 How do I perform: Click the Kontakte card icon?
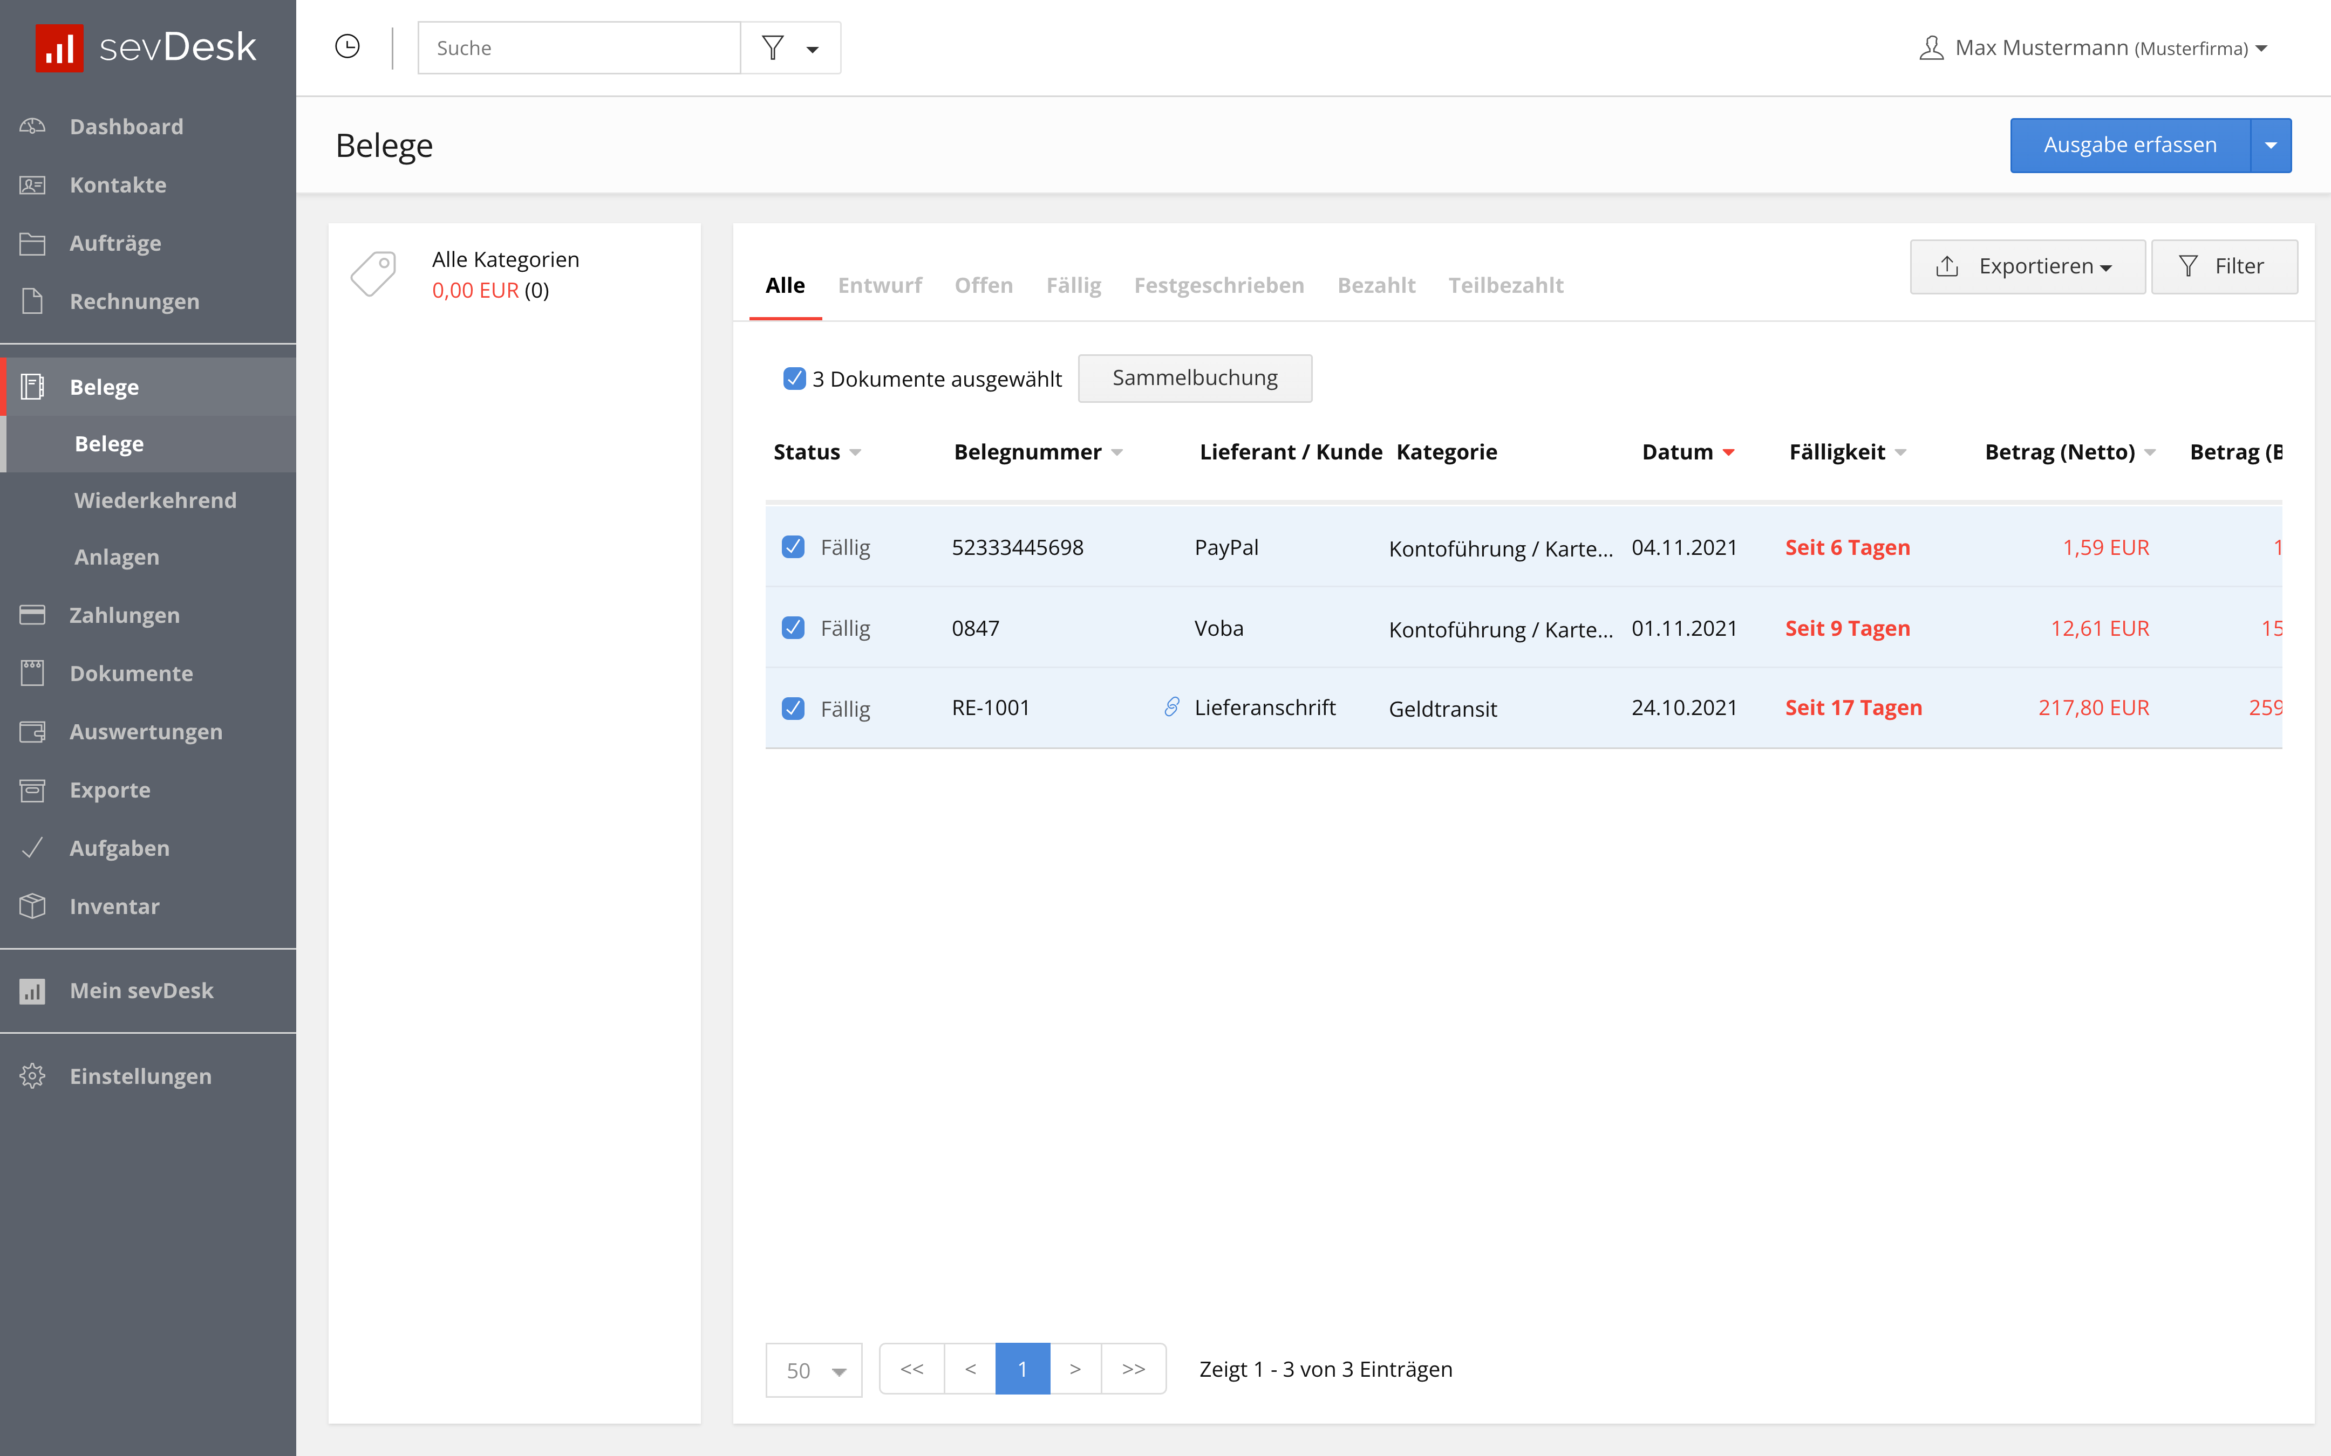coord(33,185)
